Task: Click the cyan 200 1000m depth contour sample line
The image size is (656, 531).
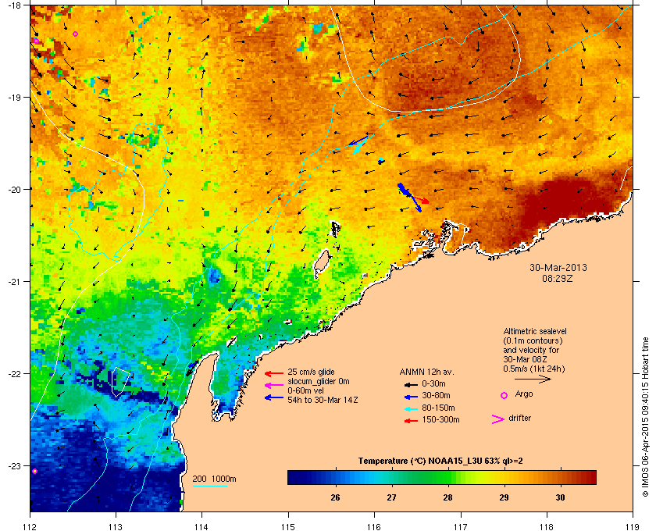Action: (x=210, y=486)
